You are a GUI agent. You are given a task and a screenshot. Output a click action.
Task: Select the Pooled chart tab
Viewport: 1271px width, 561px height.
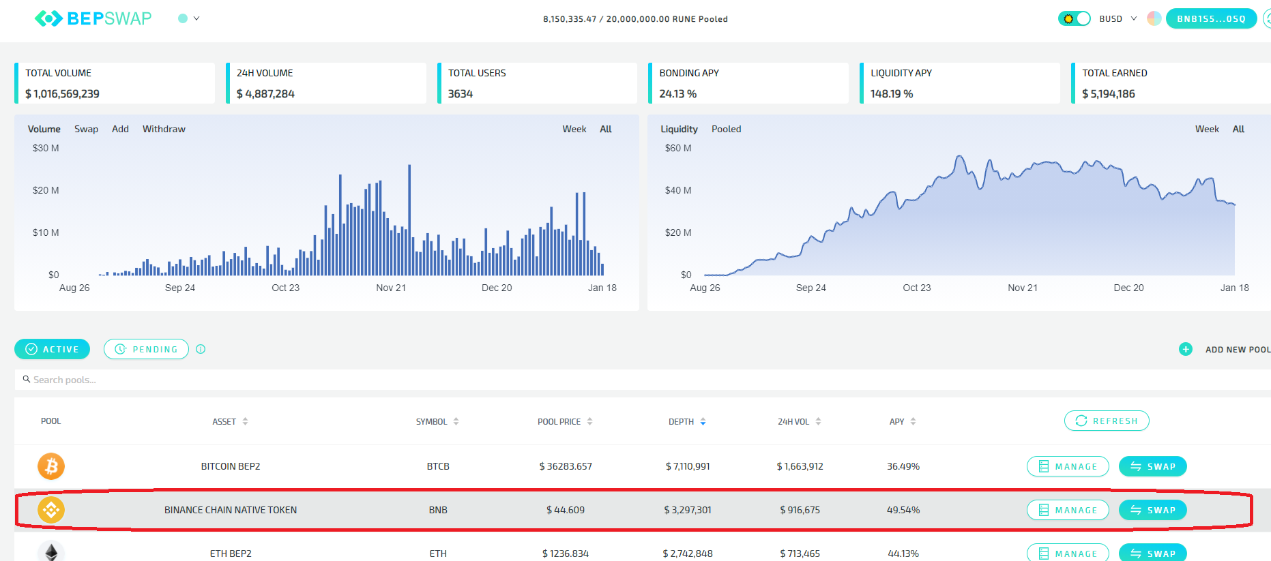(x=726, y=129)
